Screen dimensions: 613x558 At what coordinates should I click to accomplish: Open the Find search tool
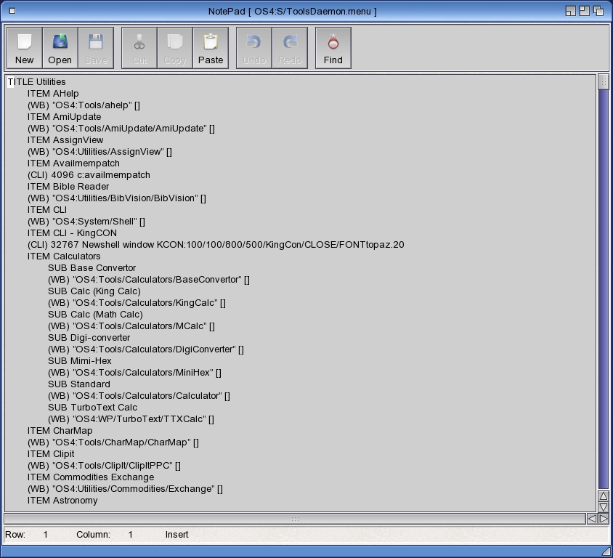point(333,48)
